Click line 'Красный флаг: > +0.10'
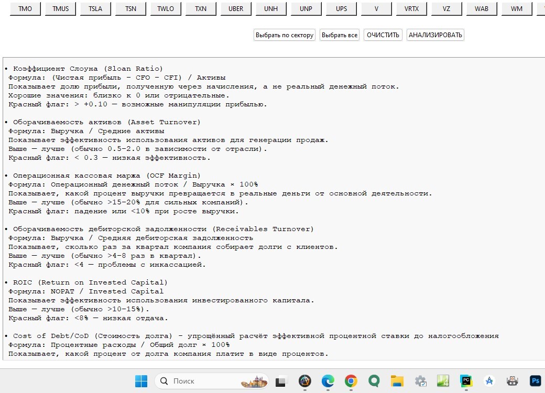 point(138,105)
